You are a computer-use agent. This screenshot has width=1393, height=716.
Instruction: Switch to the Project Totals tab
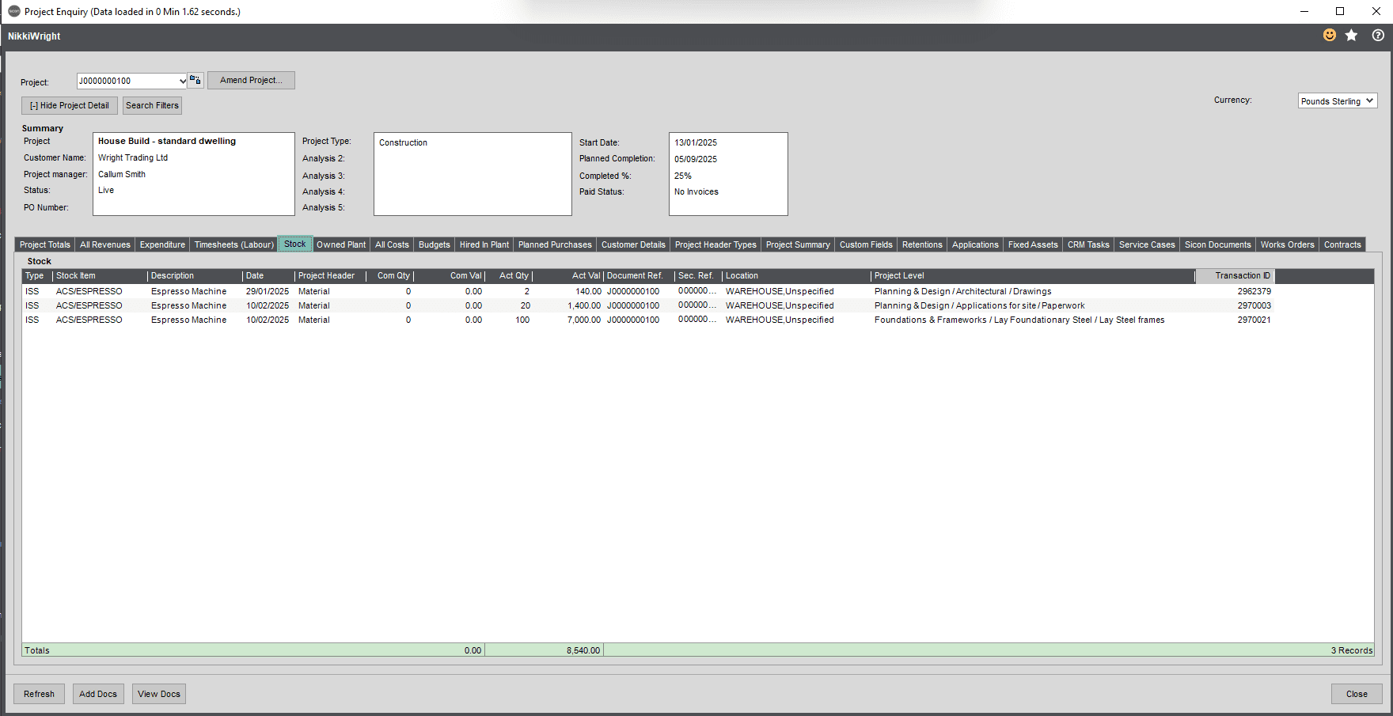(45, 244)
